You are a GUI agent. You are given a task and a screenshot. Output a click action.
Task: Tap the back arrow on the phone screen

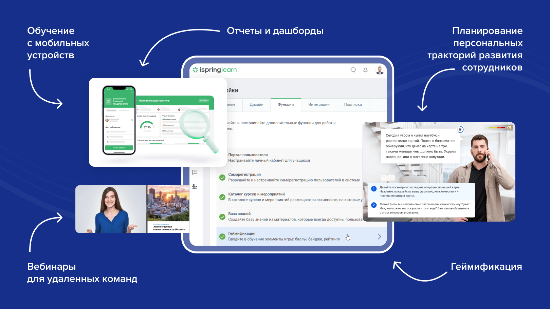pyautogui.click(x=105, y=93)
